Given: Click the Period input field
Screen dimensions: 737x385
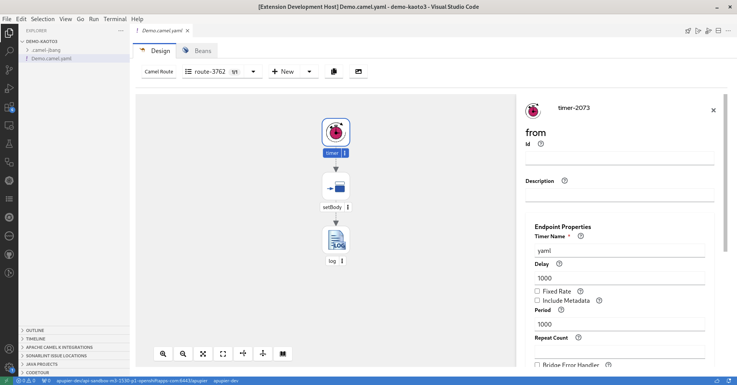Looking at the screenshot, I should click(620, 324).
